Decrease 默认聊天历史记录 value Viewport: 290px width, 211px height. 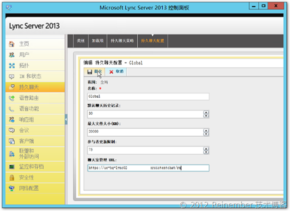coord(206,116)
